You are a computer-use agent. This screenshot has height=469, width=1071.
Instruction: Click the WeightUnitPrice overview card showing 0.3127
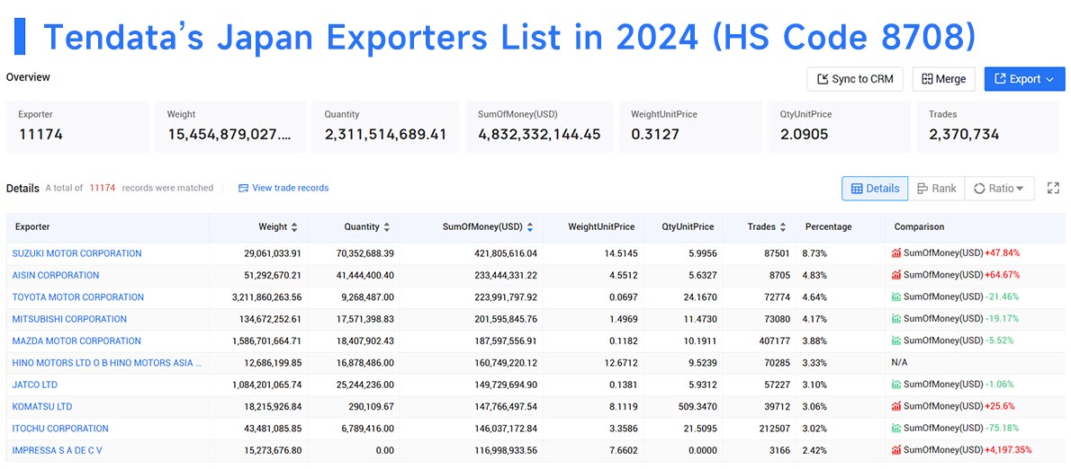690,127
